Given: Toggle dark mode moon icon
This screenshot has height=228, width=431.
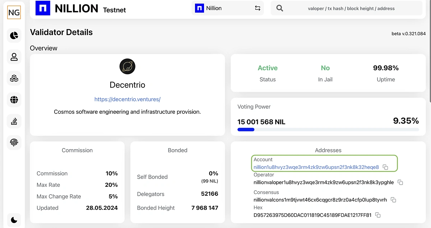Looking at the screenshot, I should pos(14,220).
